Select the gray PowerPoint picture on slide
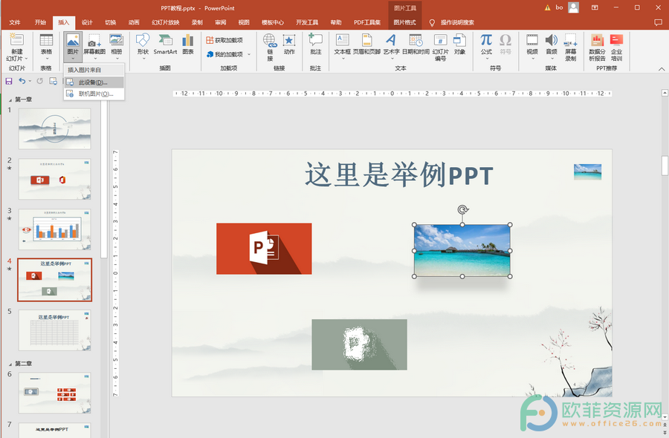Screen dimensions: 669x438 click(359, 344)
